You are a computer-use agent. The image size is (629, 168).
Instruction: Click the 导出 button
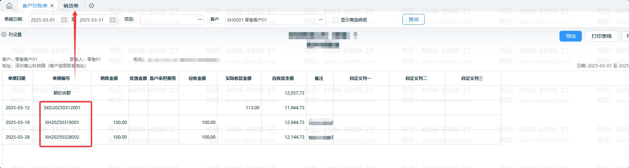click(x=570, y=36)
